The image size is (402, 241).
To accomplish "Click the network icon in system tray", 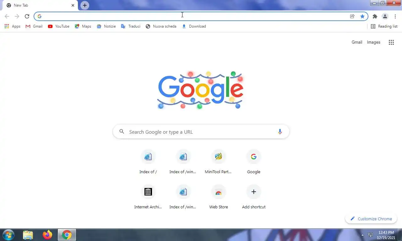I will coord(370,235).
